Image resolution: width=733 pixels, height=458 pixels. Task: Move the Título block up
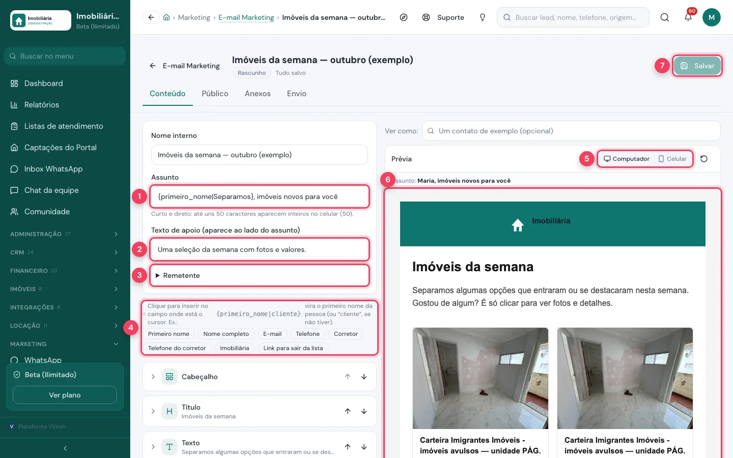[348, 411]
